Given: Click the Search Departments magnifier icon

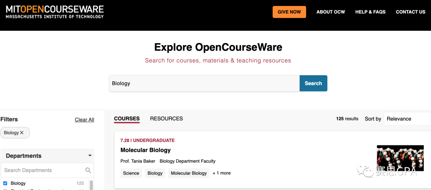Looking at the screenshot, I should click(88, 170).
